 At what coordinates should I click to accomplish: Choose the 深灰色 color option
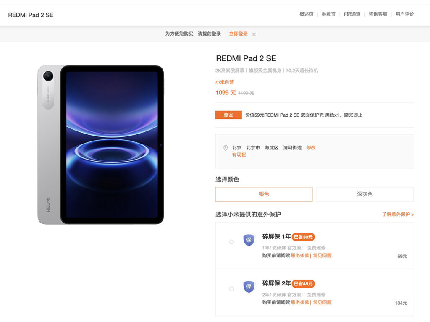[x=364, y=194]
